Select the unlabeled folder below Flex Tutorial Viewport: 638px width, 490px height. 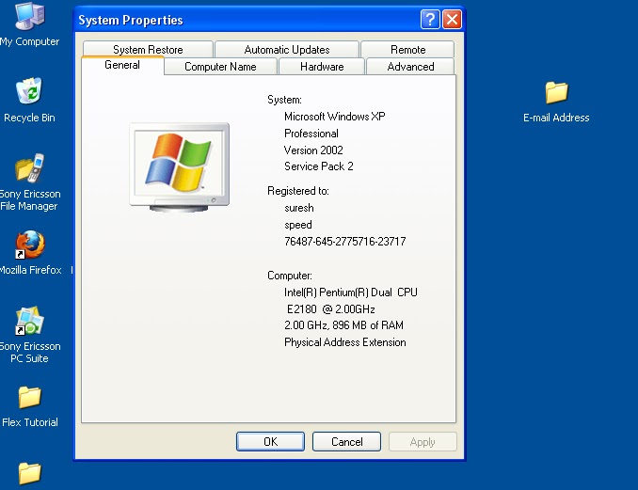click(x=30, y=473)
